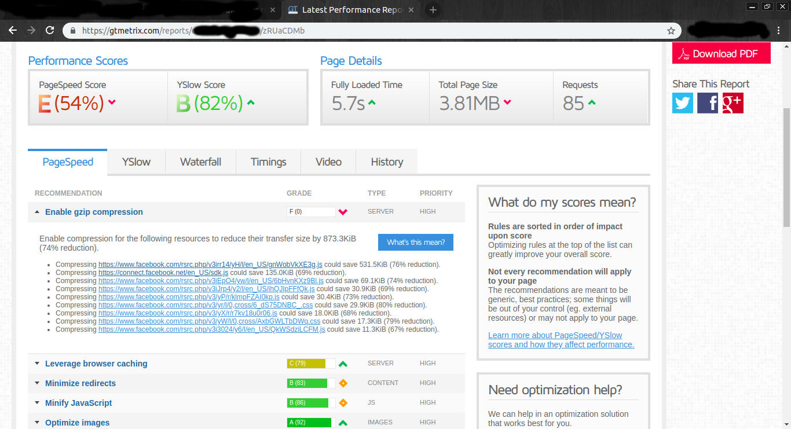Image resolution: width=791 pixels, height=429 pixels.
Task: Expand Minify JavaScript recommendation
Action: (37, 403)
